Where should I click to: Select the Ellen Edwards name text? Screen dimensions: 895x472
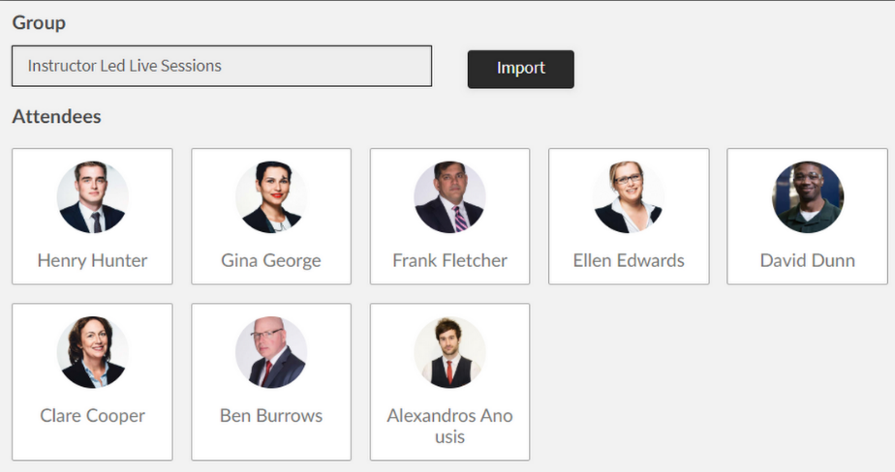(x=629, y=260)
